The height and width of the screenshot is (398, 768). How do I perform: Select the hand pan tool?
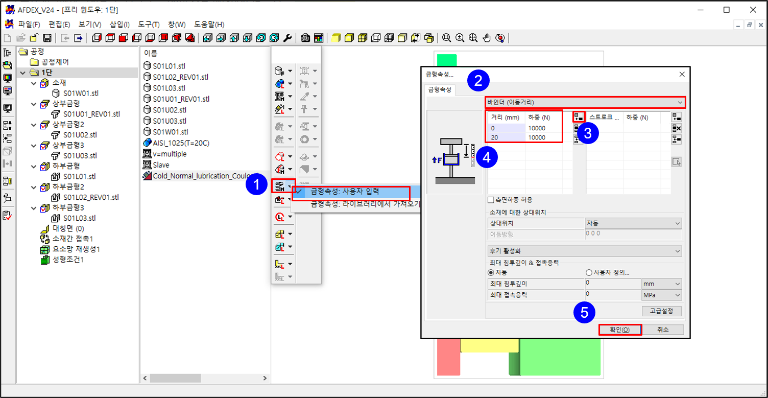[487, 38]
